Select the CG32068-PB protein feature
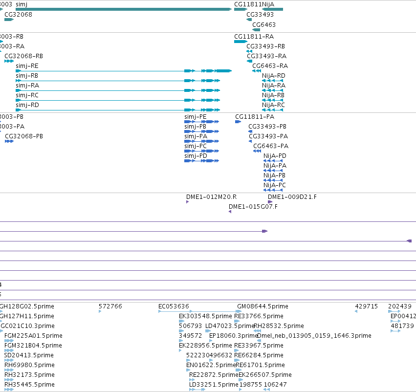The height and width of the screenshot is (392, 416). point(9,141)
